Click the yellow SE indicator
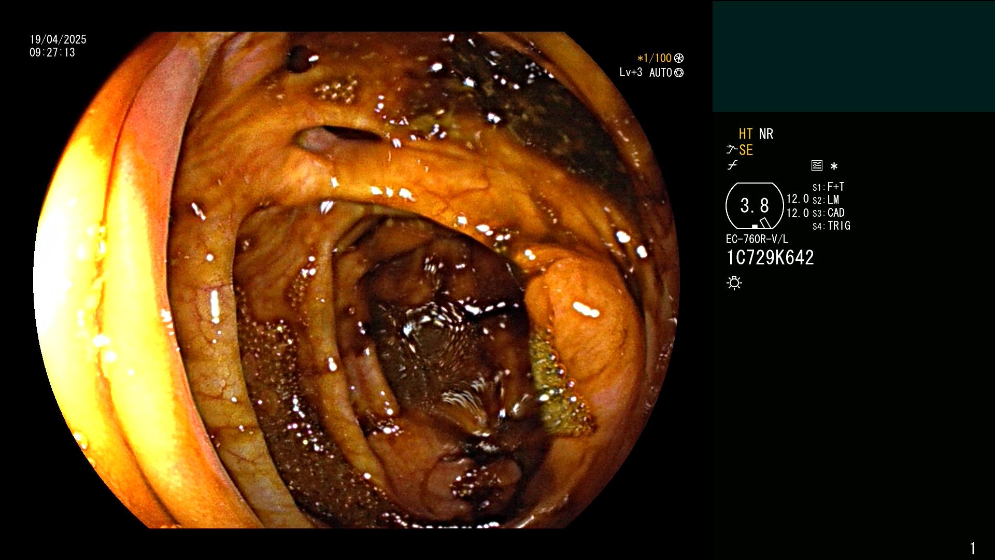Image resolution: width=995 pixels, height=560 pixels. [x=746, y=150]
